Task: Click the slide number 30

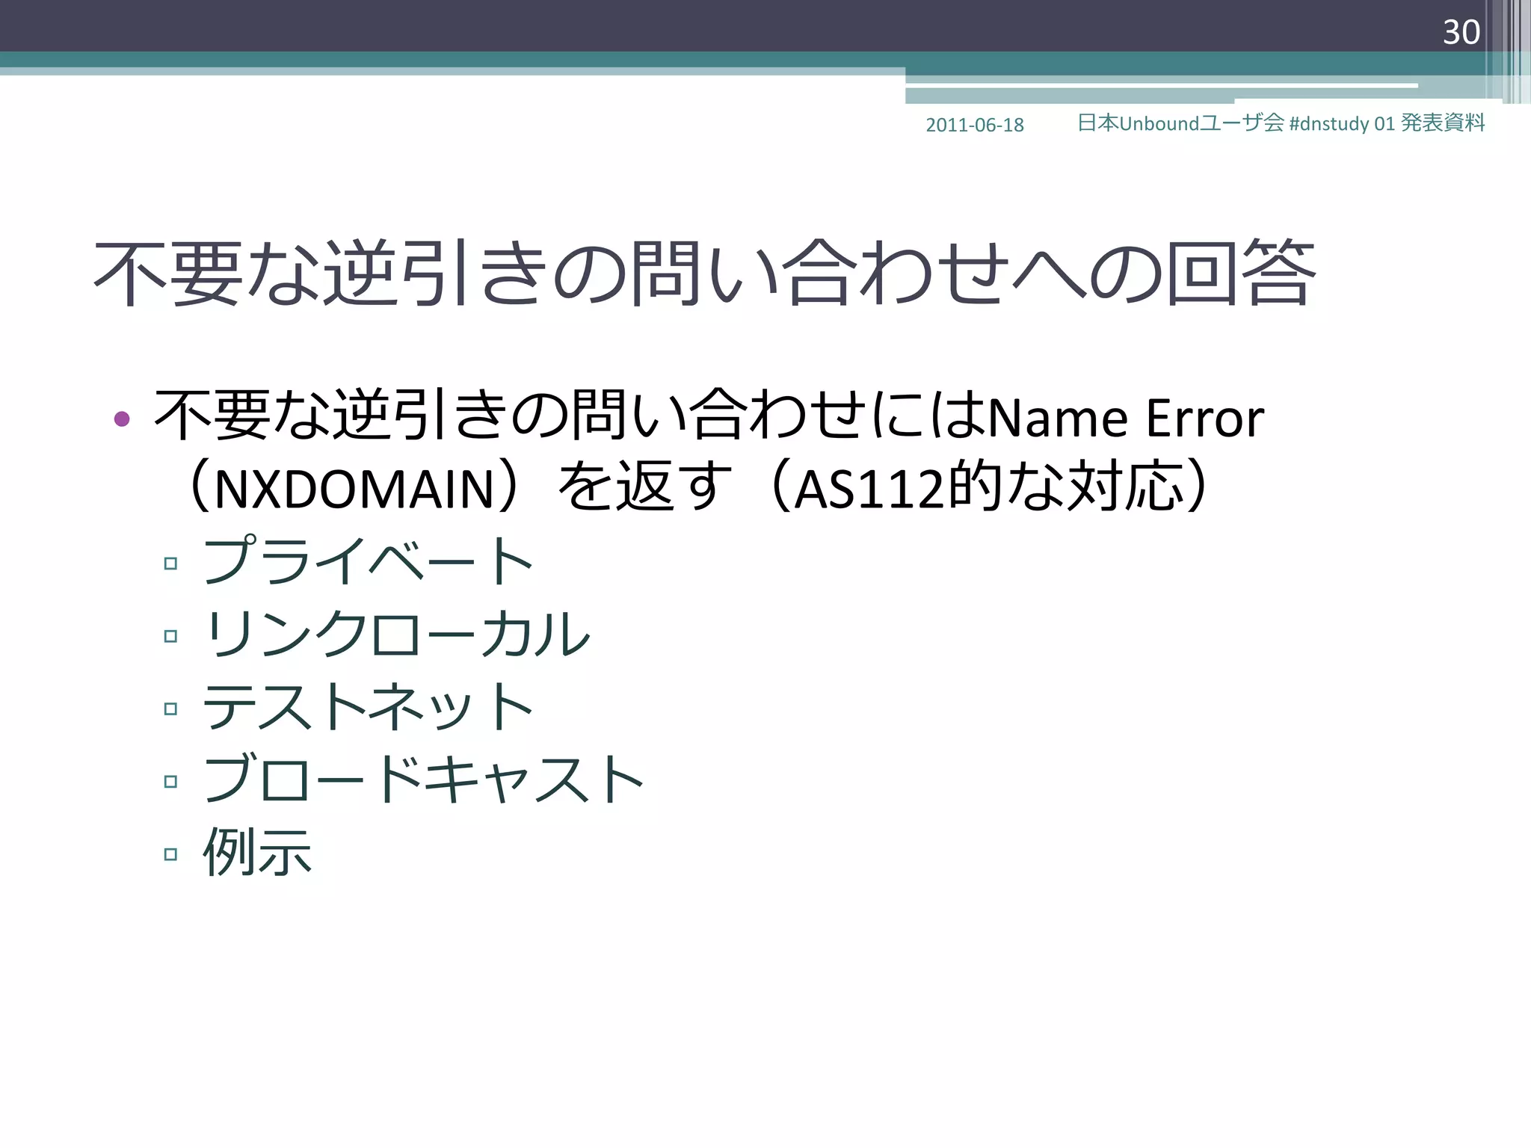Action: point(1461,32)
